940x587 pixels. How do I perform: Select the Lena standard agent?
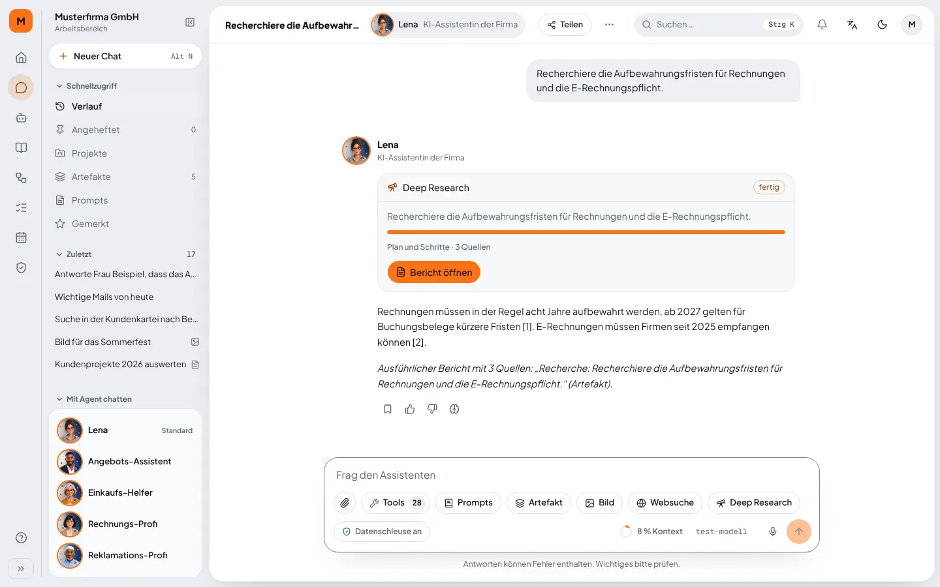(125, 430)
